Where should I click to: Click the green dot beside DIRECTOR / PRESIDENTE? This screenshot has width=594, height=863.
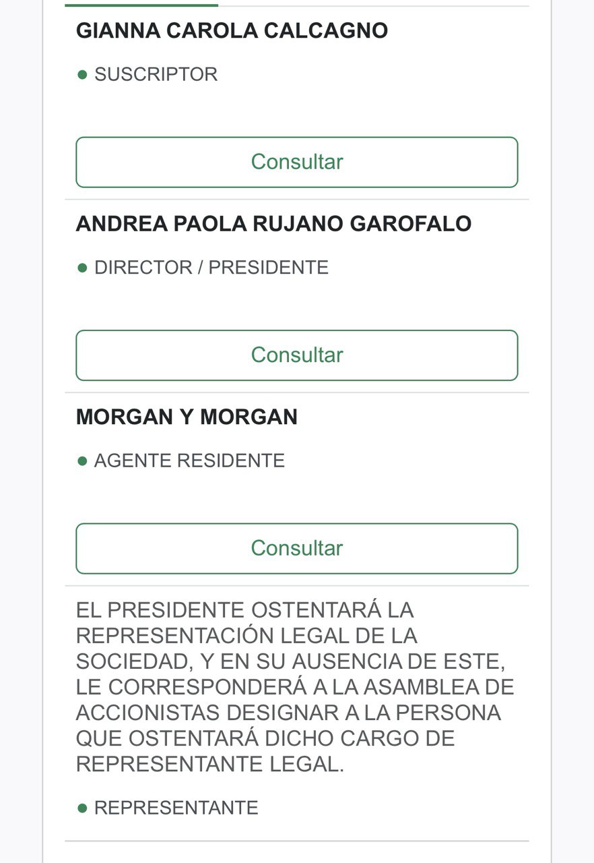pos(82,268)
